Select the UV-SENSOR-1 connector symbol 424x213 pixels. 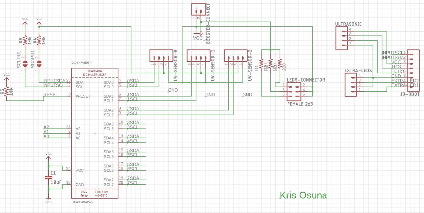point(198,55)
